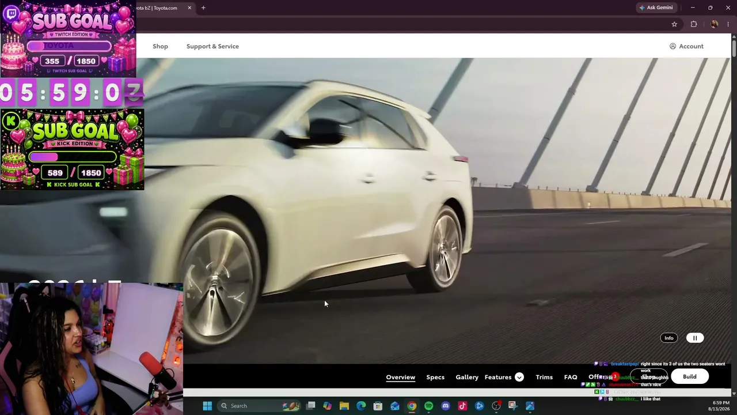This screenshot has height=415, width=737.
Task: Bookmark this page with the star icon
Action: coord(674,24)
